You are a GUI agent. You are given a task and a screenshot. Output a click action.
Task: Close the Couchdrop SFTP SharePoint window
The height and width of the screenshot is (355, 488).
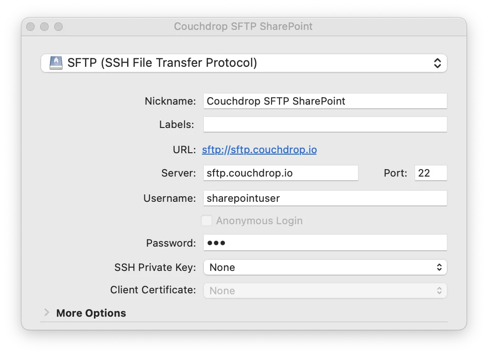[x=30, y=27]
